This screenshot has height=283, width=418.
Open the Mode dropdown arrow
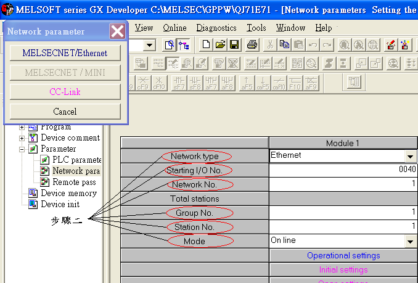[x=410, y=242]
